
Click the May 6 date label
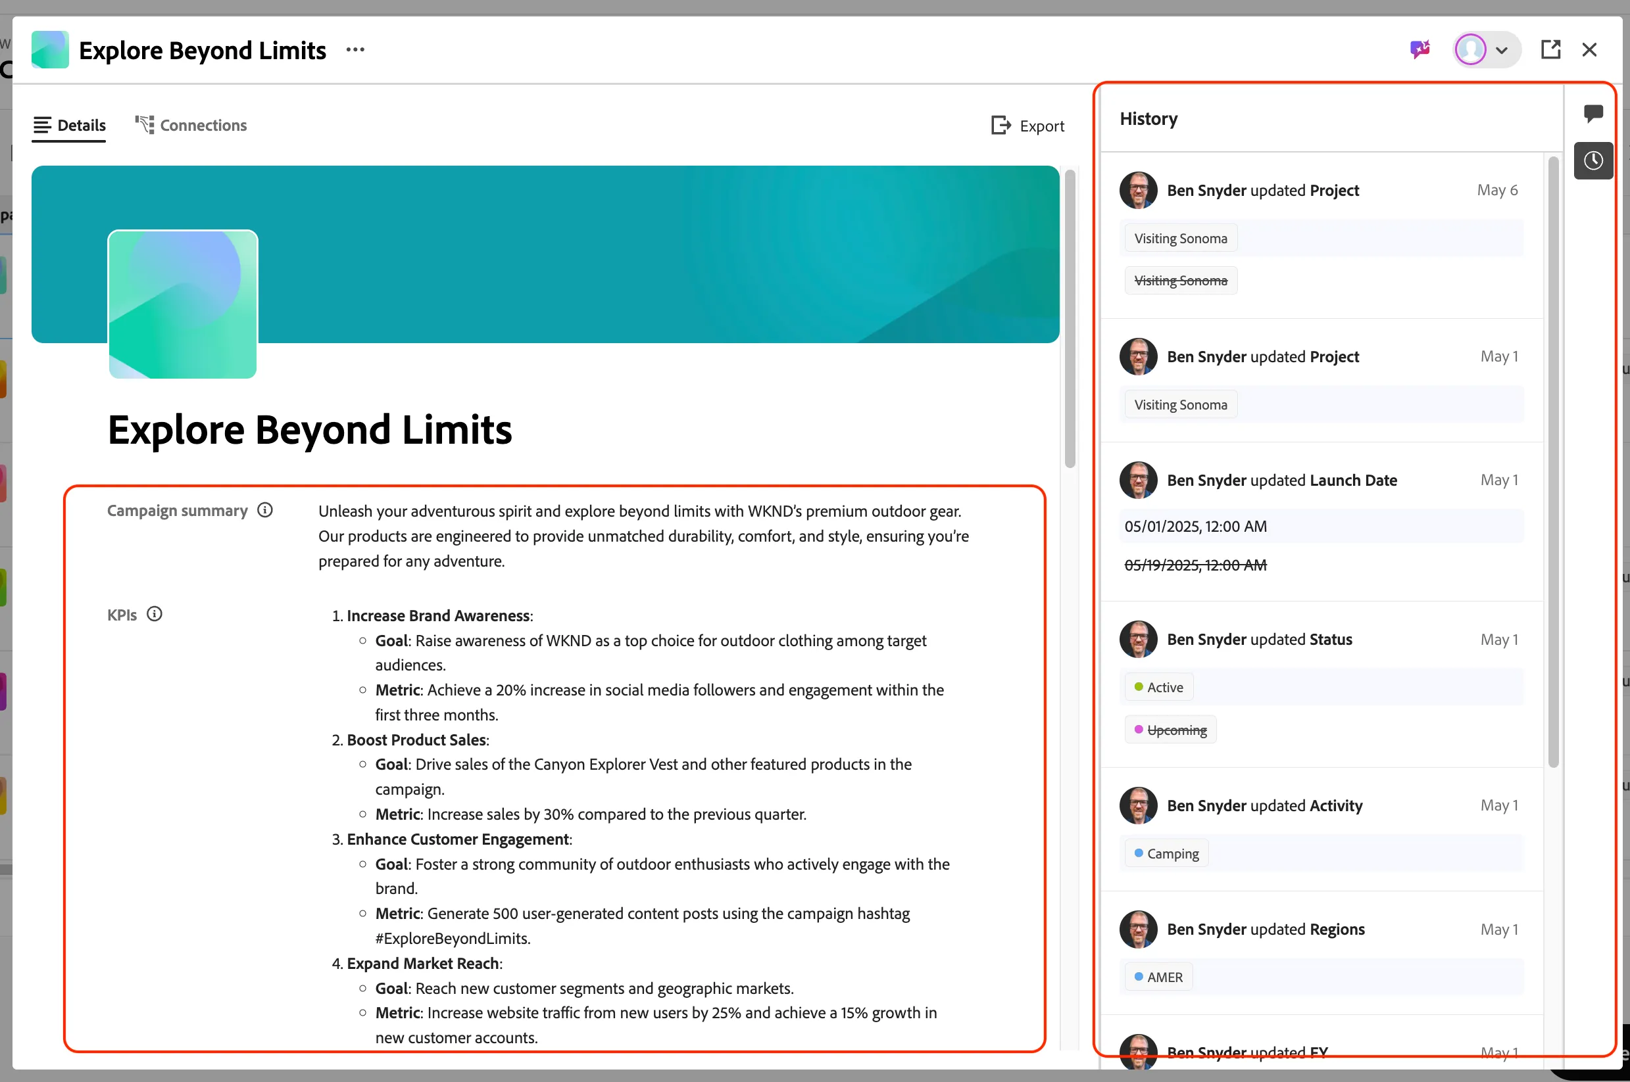[1496, 190]
